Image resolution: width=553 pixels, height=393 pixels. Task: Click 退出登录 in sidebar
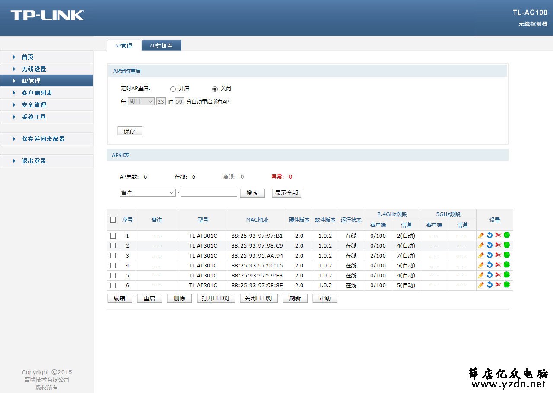tap(46, 161)
